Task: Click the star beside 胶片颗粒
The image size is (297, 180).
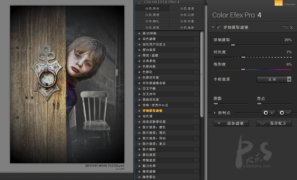Action: point(139,149)
